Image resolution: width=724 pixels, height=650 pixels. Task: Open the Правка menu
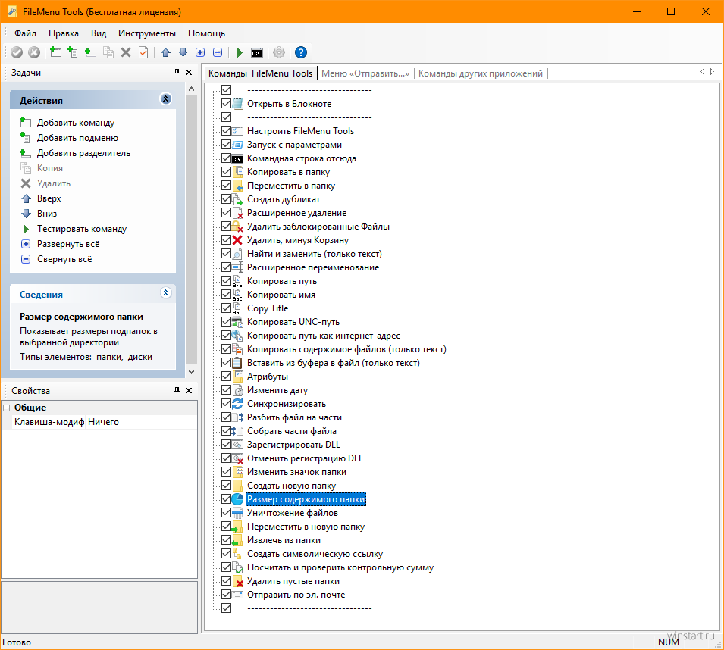pyautogui.click(x=63, y=33)
